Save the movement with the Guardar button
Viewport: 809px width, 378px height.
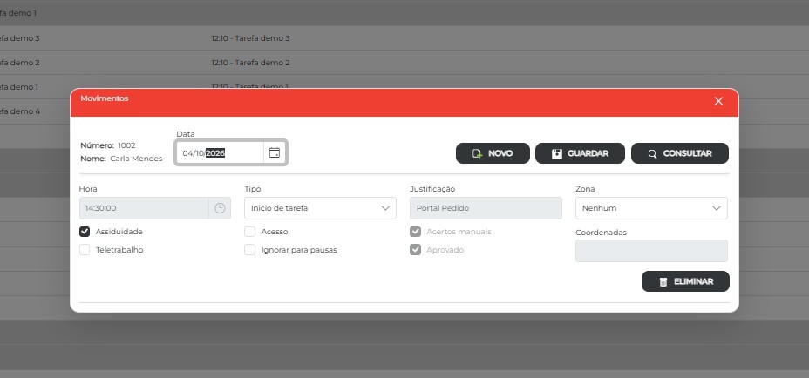(x=580, y=153)
